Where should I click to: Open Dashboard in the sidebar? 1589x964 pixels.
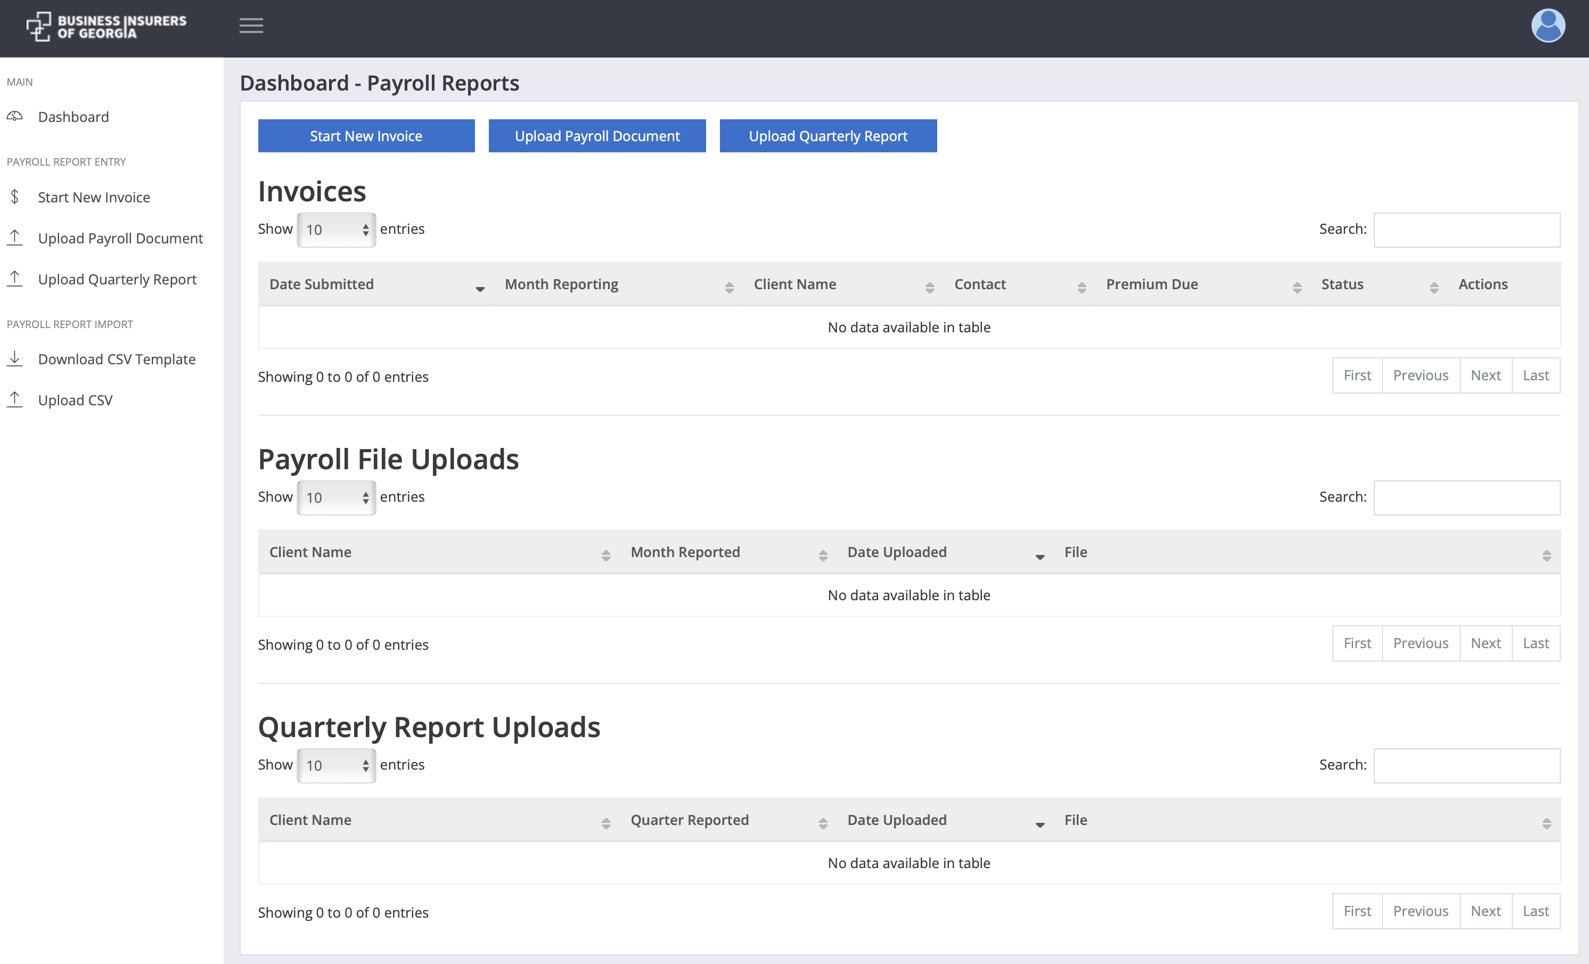coord(73,117)
